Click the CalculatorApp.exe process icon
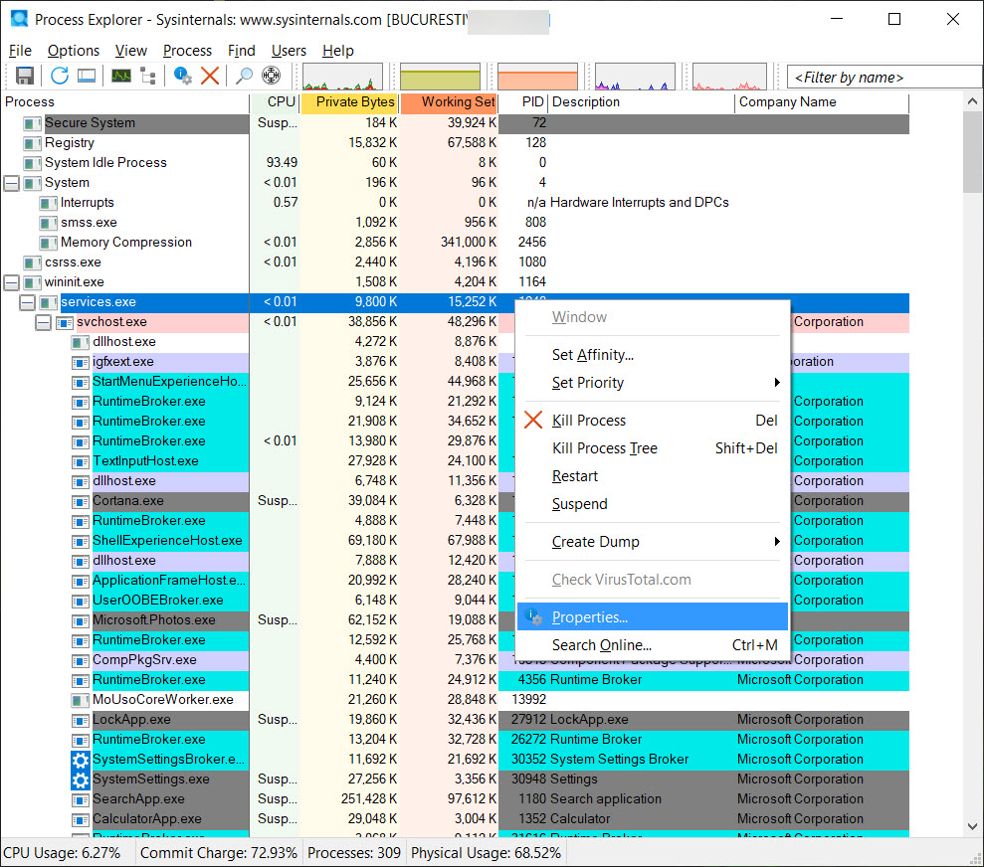 tap(81, 820)
